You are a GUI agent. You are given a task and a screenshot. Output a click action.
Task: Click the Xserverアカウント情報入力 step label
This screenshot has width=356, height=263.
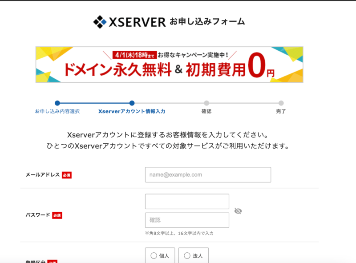[x=132, y=111]
